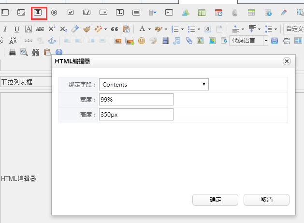Screen dimensions: 304x223
Task: Select Contents in the 绑定字段 dropdown
Action: point(154,85)
